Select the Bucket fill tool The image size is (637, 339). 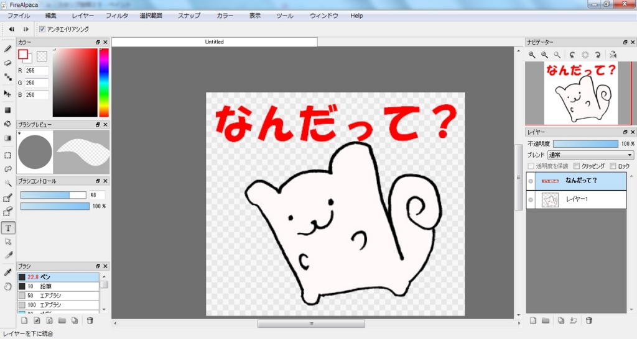[7, 124]
